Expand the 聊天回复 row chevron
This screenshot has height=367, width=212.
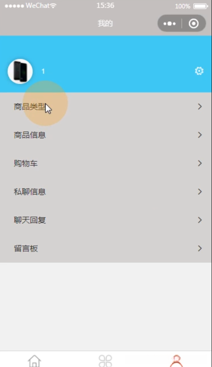click(x=200, y=220)
